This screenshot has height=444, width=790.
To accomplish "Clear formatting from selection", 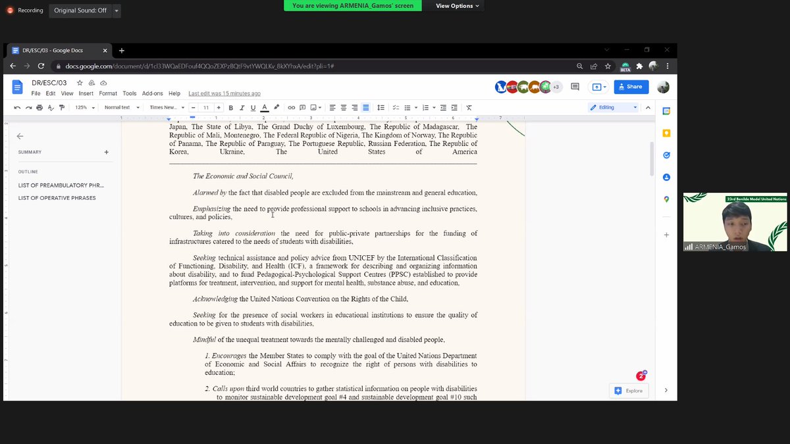I will point(469,107).
